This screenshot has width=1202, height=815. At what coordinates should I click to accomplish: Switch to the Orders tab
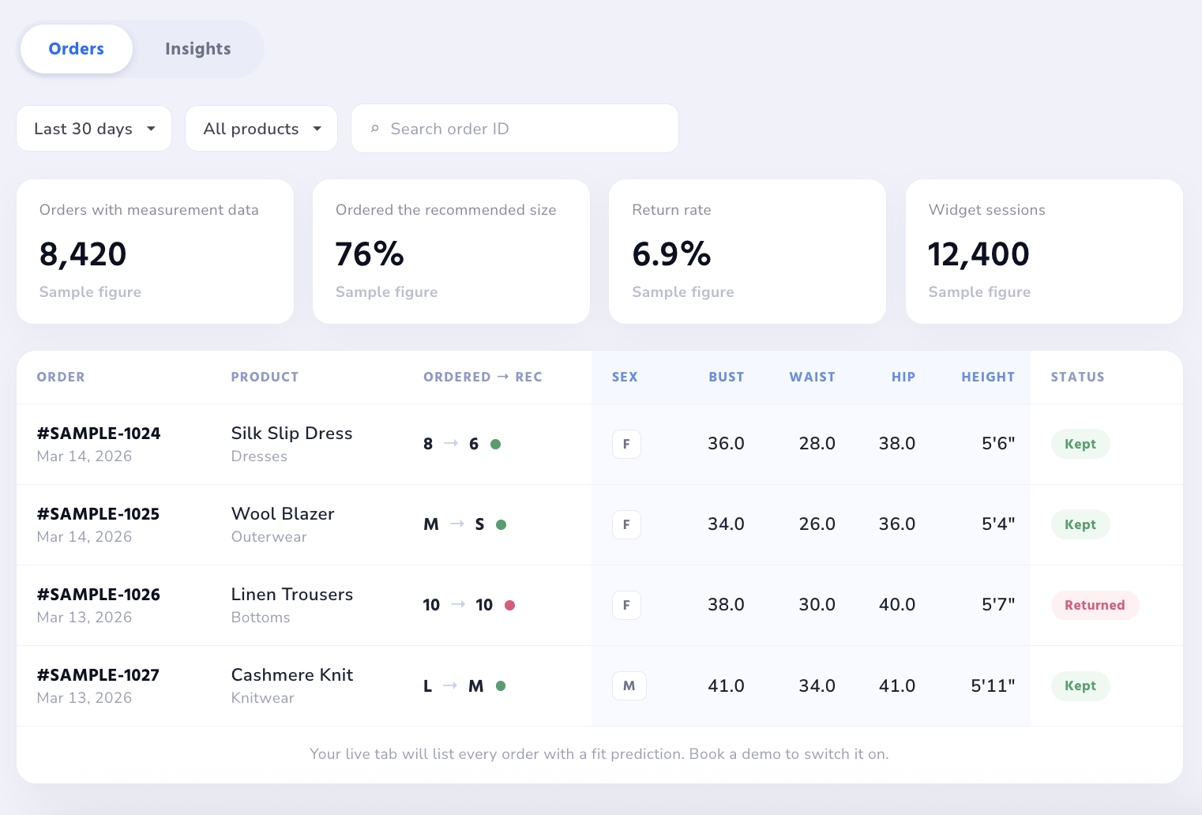point(77,49)
